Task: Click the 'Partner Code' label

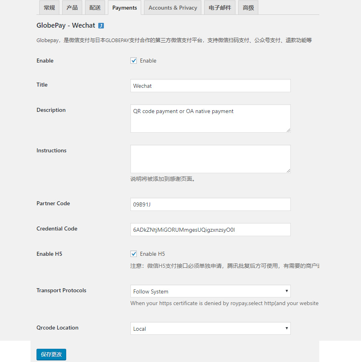Action: [53, 203]
